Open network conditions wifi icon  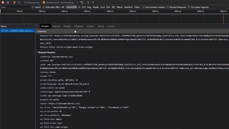point(82,3)
